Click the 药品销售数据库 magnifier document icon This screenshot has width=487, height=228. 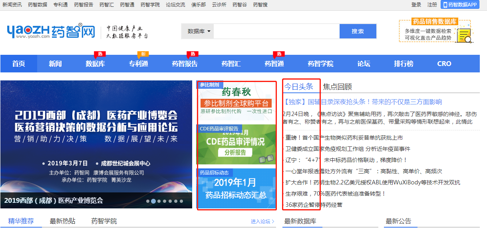pyautogui.click(x=464, y=36)
